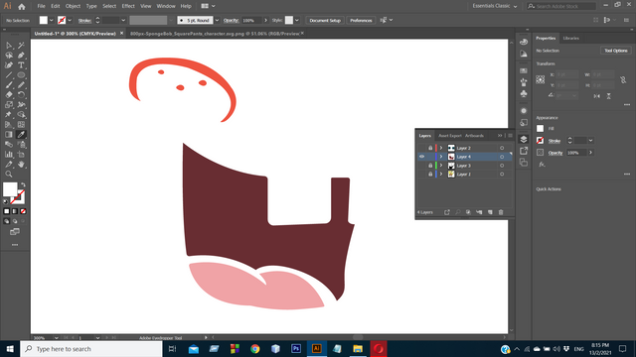Click the Search Adobe Stock field
The width and height of the screenshot is (636, 357).
pos(561,6)
